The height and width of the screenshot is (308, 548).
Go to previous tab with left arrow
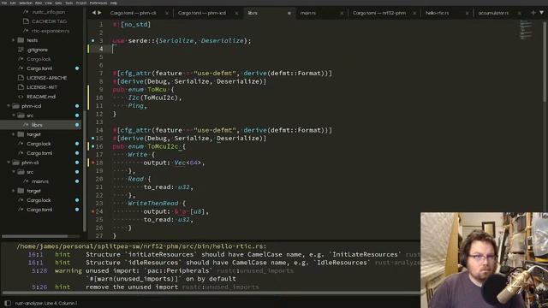coord(93,13)
